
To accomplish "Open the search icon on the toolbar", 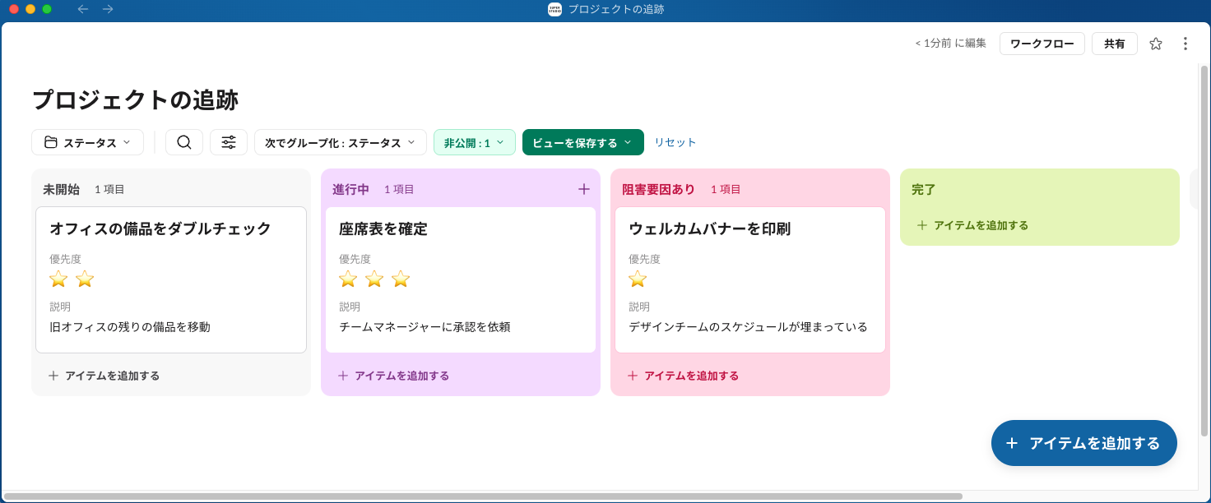I will pyautogui.click(x=183, y=141).
